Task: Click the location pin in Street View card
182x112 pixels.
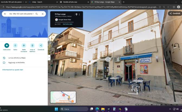Action: [76, 14]
